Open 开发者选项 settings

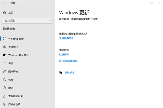[15, 104]
